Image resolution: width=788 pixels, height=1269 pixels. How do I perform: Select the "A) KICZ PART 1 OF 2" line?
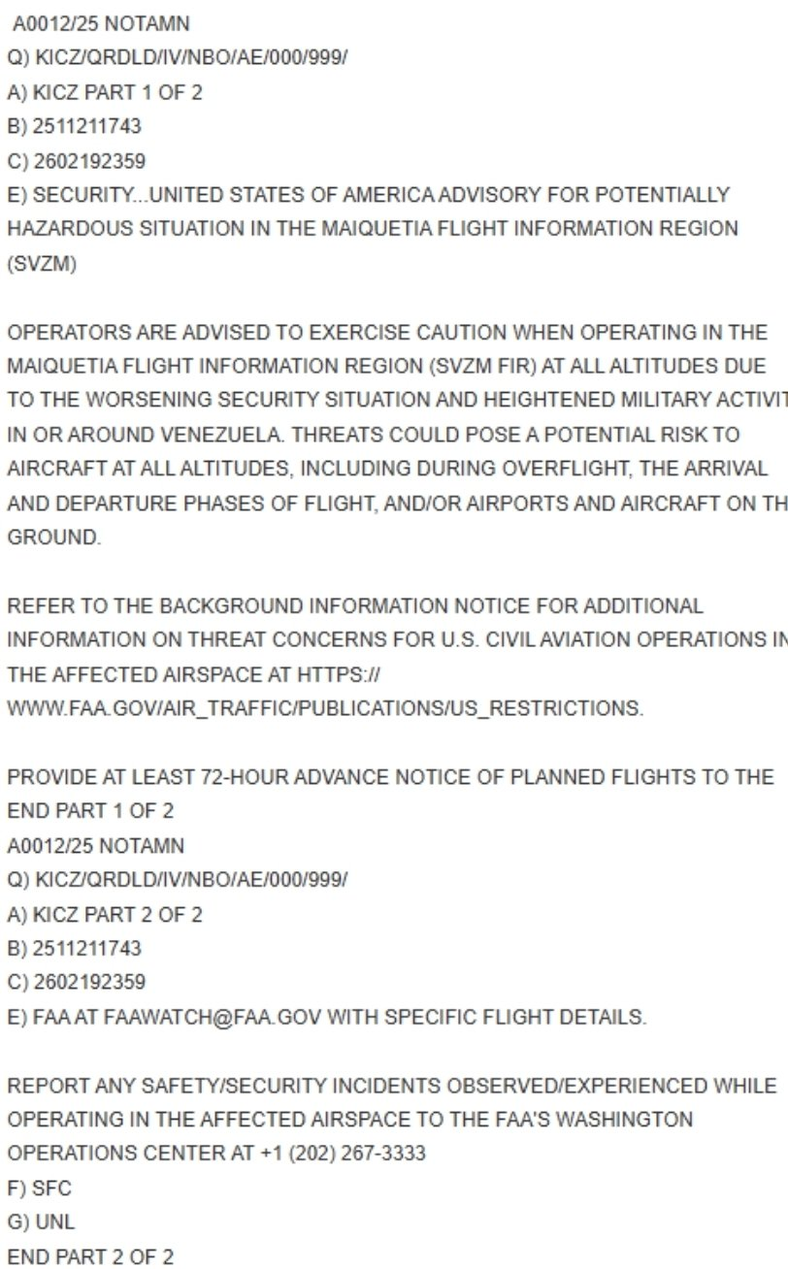[105, 93]
